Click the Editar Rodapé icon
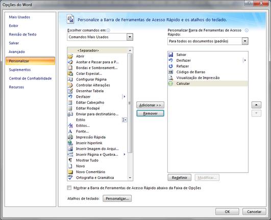The image size is (271, 220). (70, 108)
